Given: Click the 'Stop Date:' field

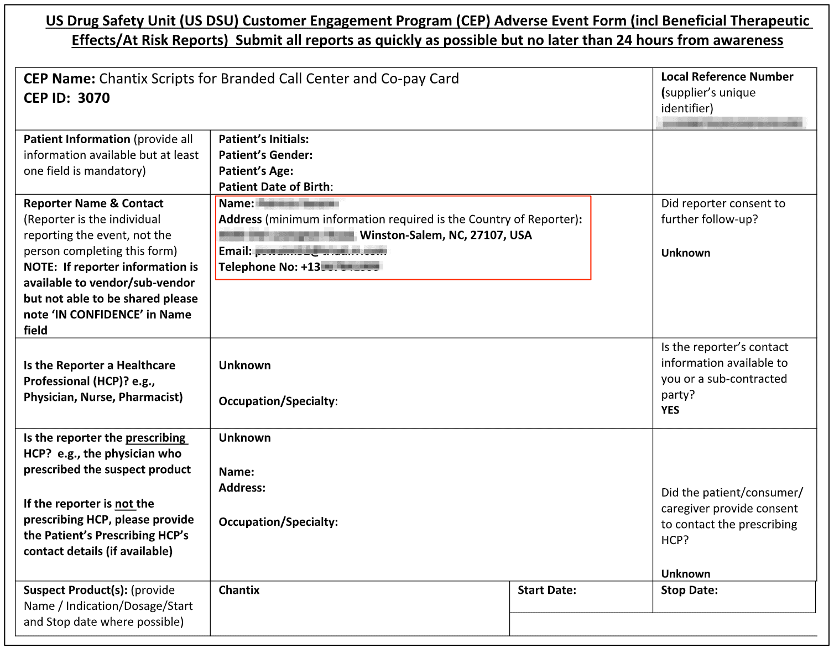Looking at the screenshot, I should click(x=689, y=590).
